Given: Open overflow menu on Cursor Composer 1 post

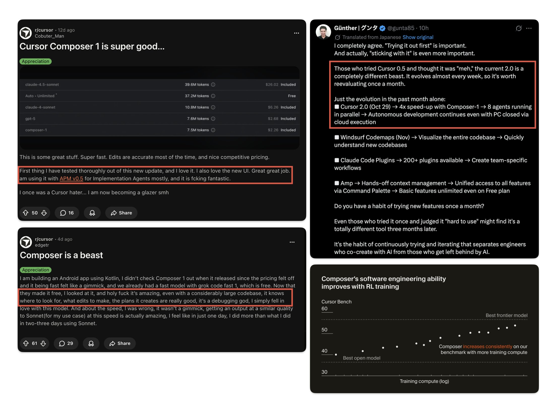Looking at the screenshot, I should [296, 33].
